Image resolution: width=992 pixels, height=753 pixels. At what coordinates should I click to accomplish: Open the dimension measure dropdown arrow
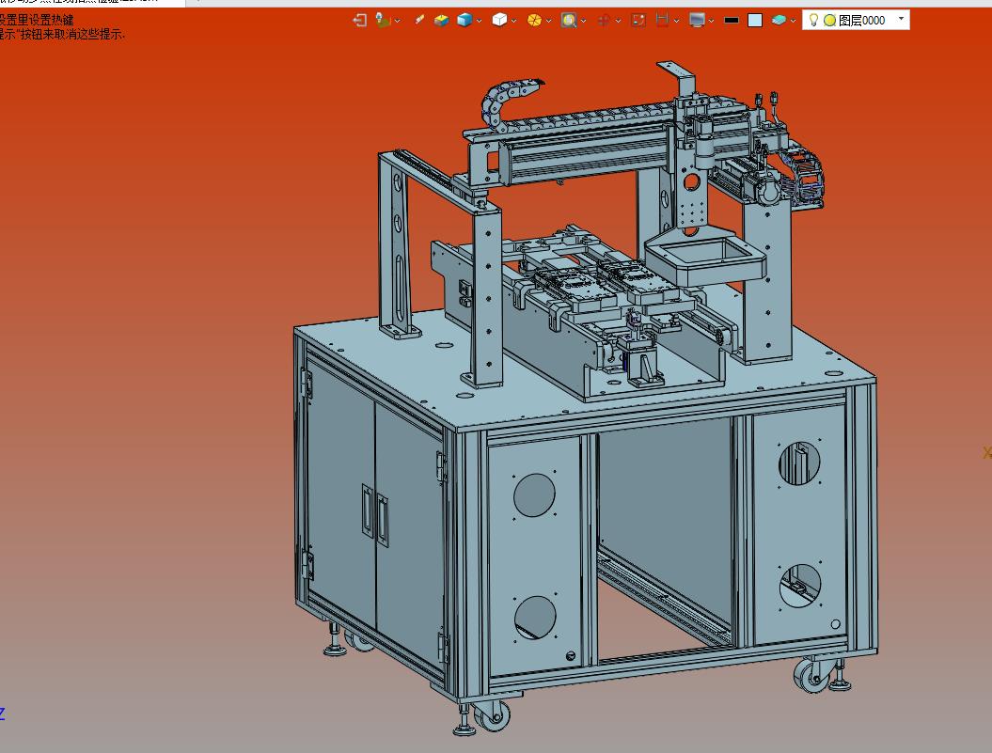click(x=676, y=21)
